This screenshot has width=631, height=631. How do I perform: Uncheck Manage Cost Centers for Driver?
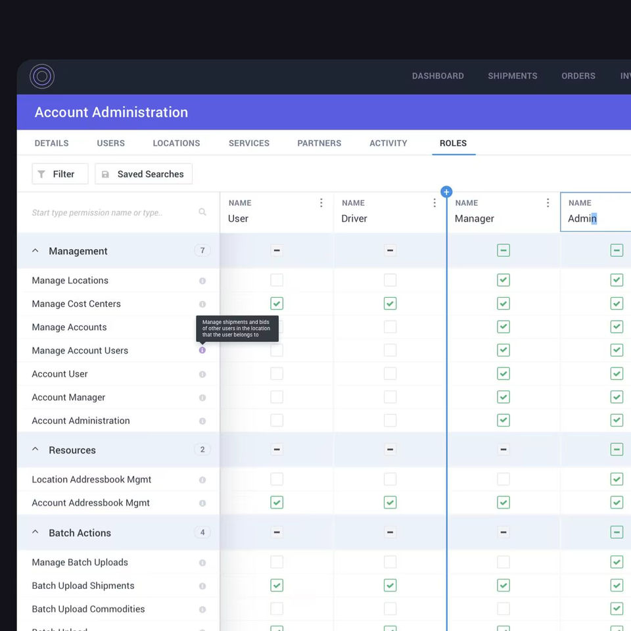[x=390, y=304]
